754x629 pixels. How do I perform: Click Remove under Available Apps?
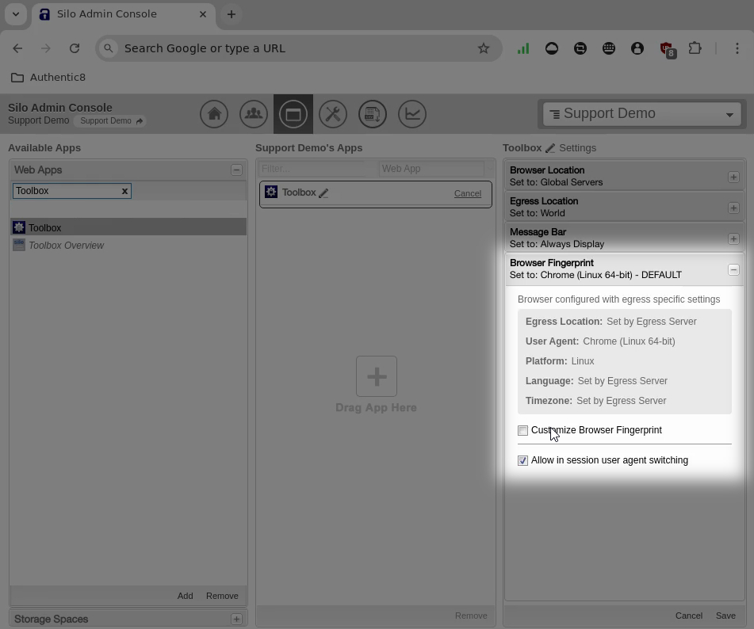pos(222,596)
